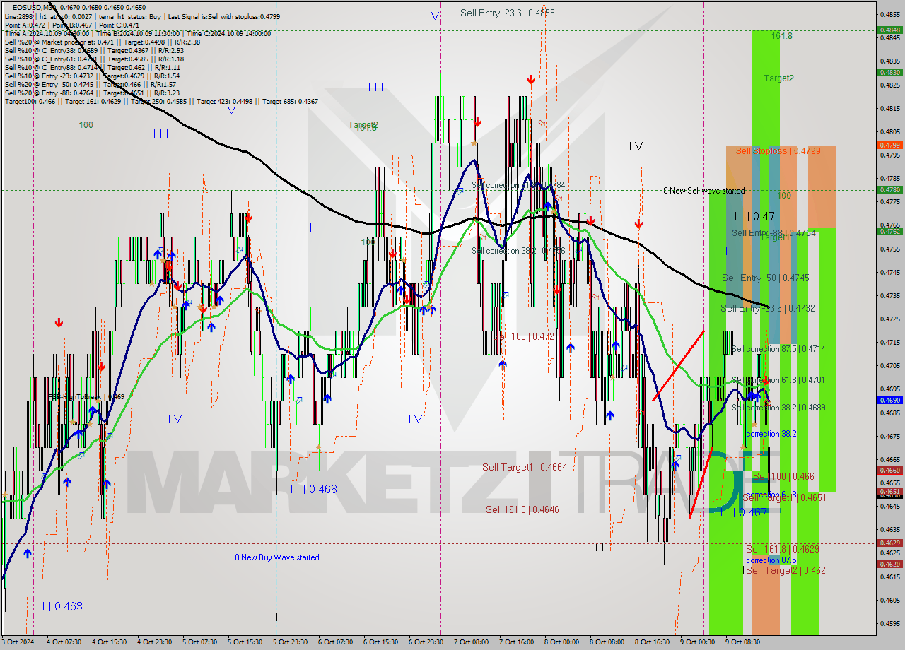The image size is (905, 650).
Task: Select the 'Sell Stoploss | 0.4799' label
Action: pyautogui.click(x=778, y=150)
